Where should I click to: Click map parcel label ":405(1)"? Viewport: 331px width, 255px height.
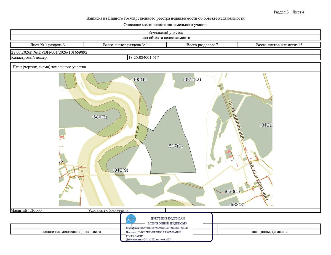pyautogui.click(x=139, y=79)
